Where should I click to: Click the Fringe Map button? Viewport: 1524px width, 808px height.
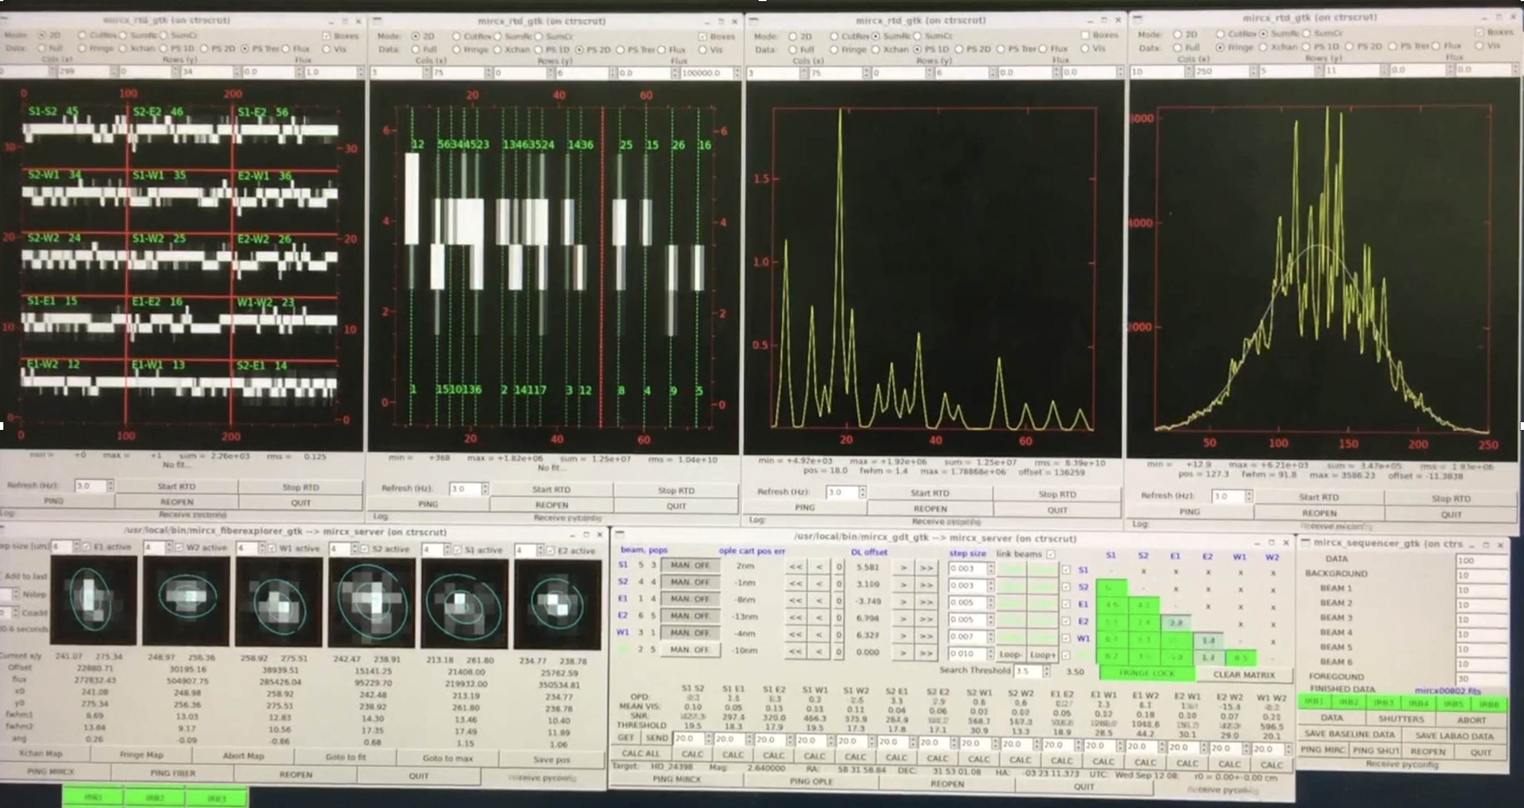142,755
